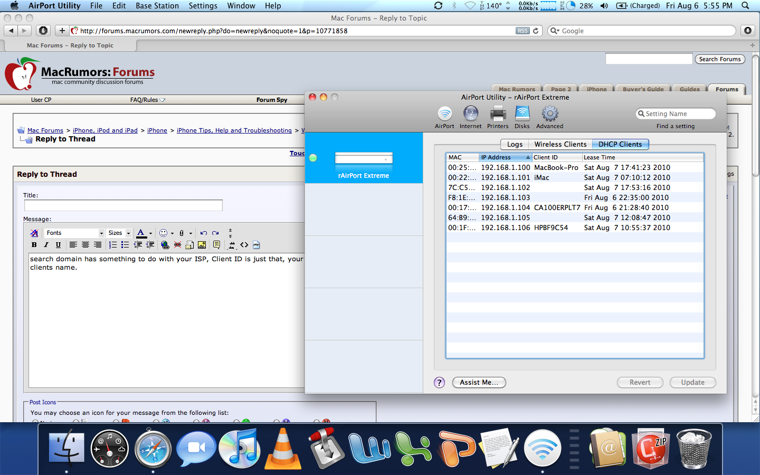760x475 pixels.
Task: Remove text formatting in editor
Action: [x=34, y=233]
